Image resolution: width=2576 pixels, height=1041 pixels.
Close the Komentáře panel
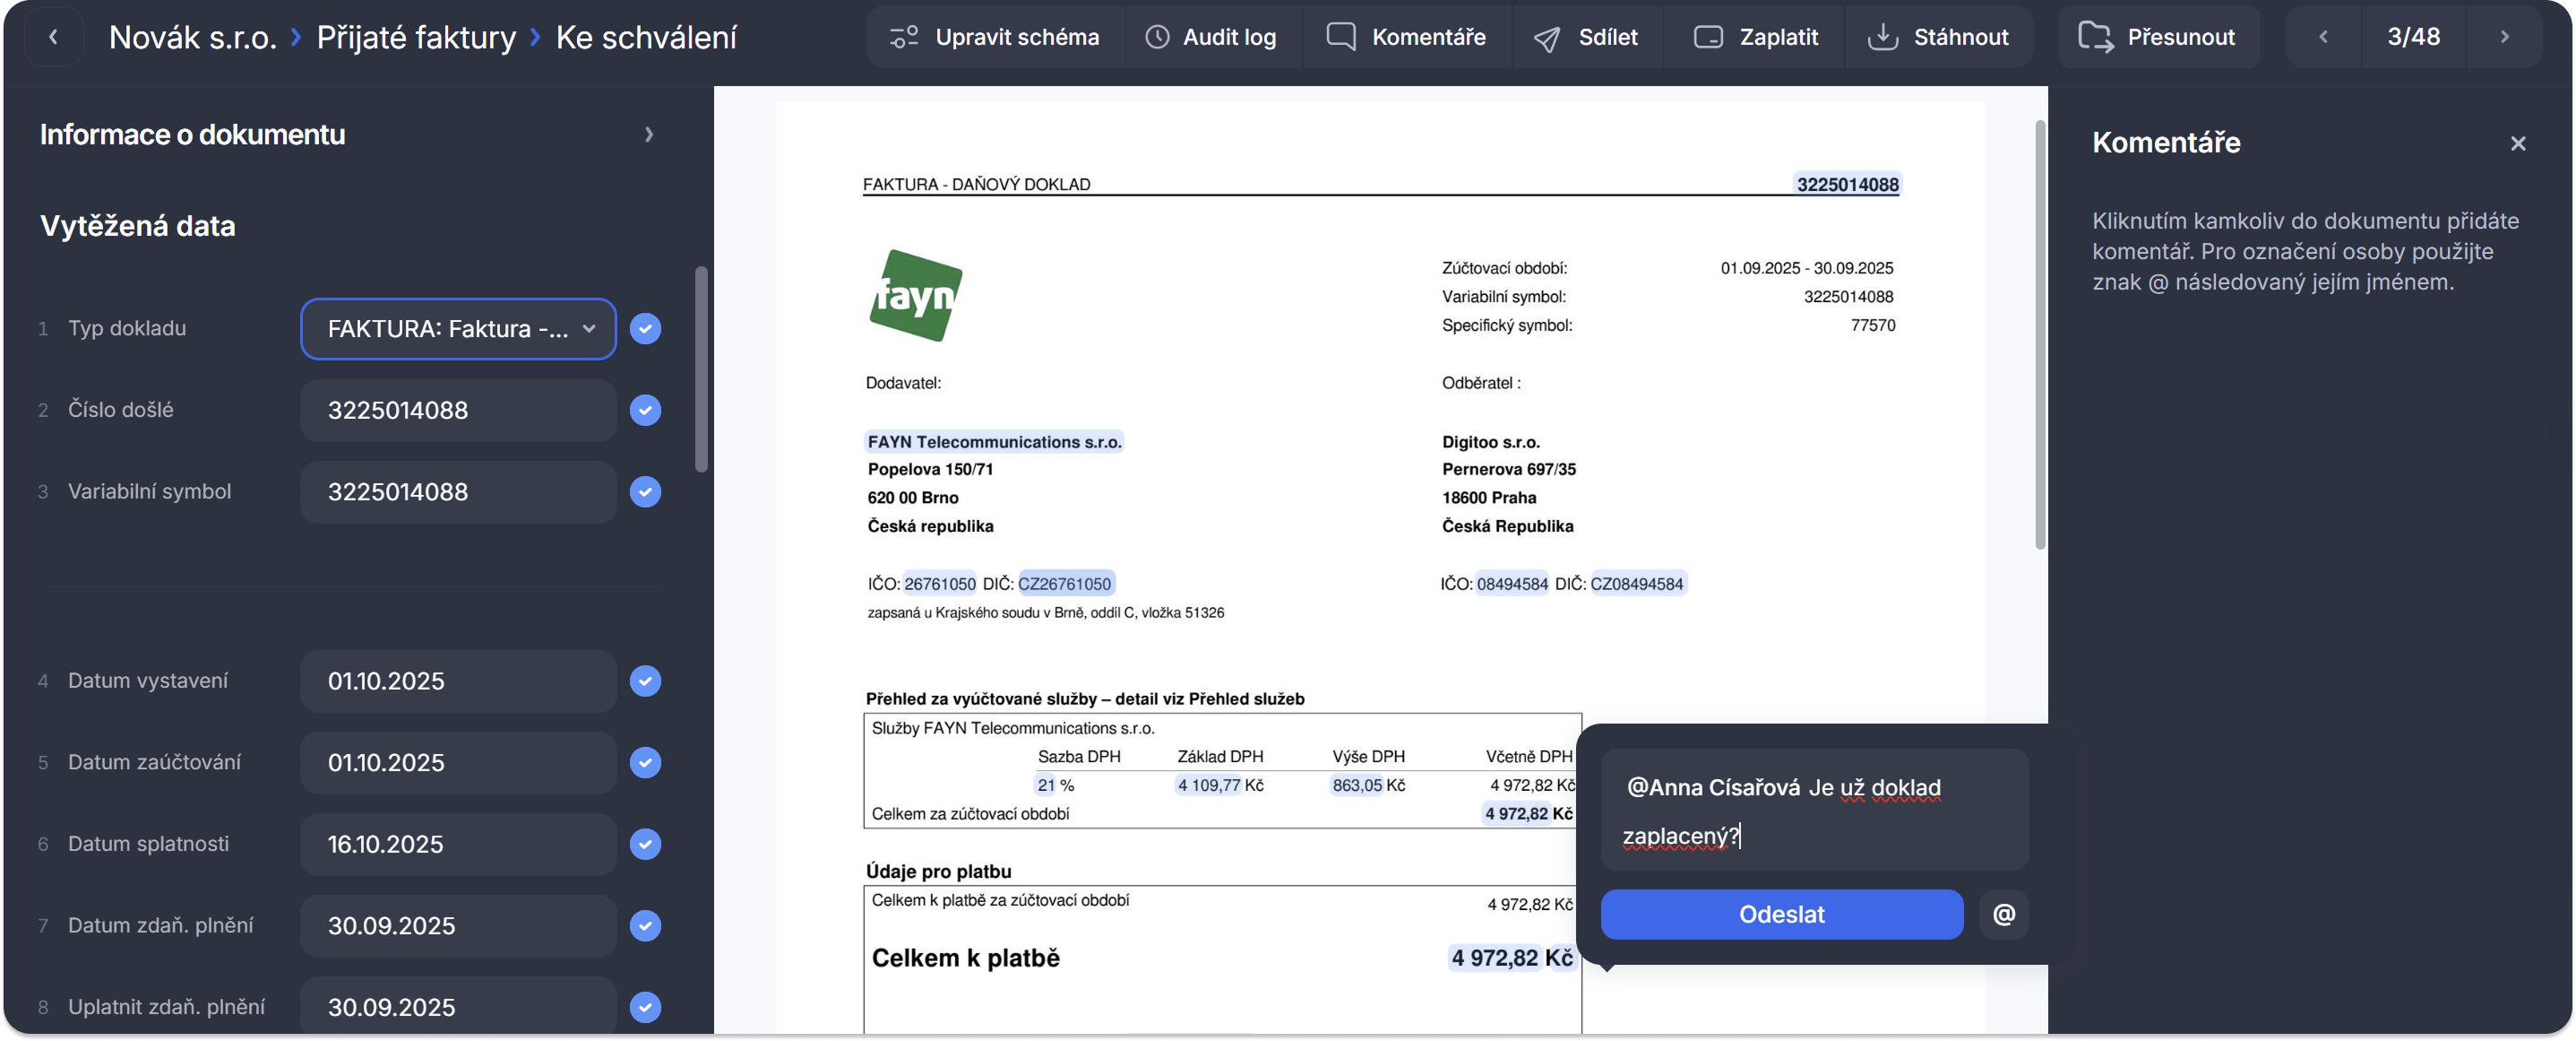pyautogui.click(x=2517, y=143)
